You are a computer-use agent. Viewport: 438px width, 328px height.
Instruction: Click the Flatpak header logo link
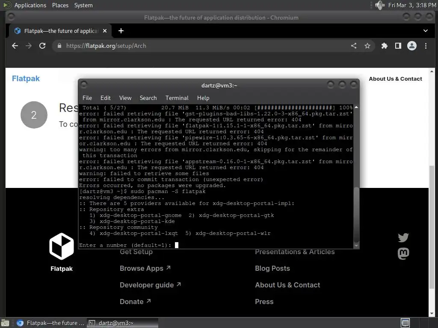pos(26,79)
